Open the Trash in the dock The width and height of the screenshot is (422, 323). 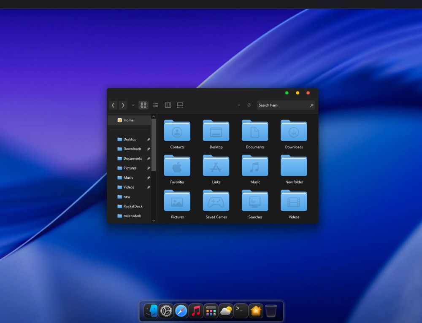[270, 311]
